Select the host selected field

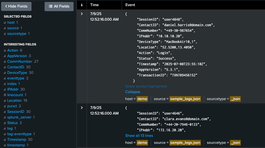click(x=11, y=23)
